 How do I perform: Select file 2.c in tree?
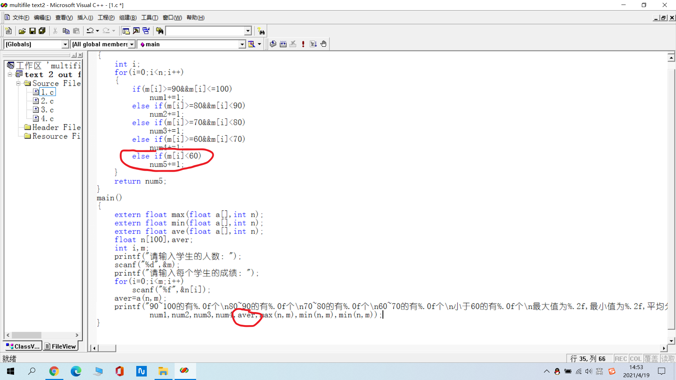(x=47, y=101)
